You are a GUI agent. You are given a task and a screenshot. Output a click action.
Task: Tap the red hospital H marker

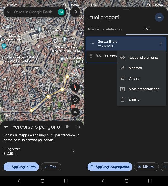coord(73,107)
